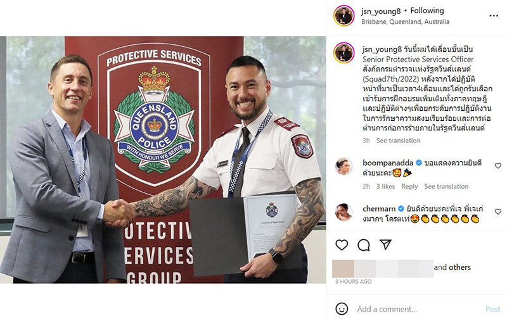Click the Post button
This screenshot has height=321, width=507.
tap(492, 309)
